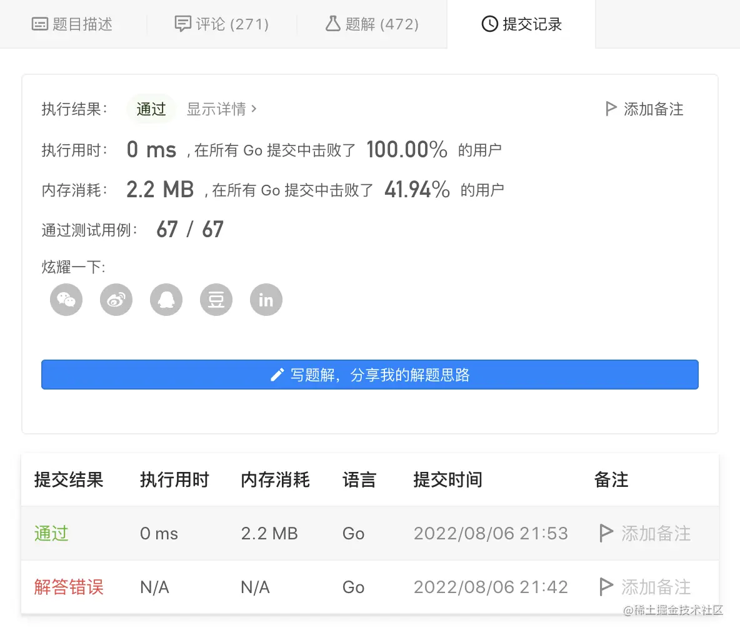Open the 评论 (271) tab
Viewport: 740px width, 633px height.
[222, 24]
